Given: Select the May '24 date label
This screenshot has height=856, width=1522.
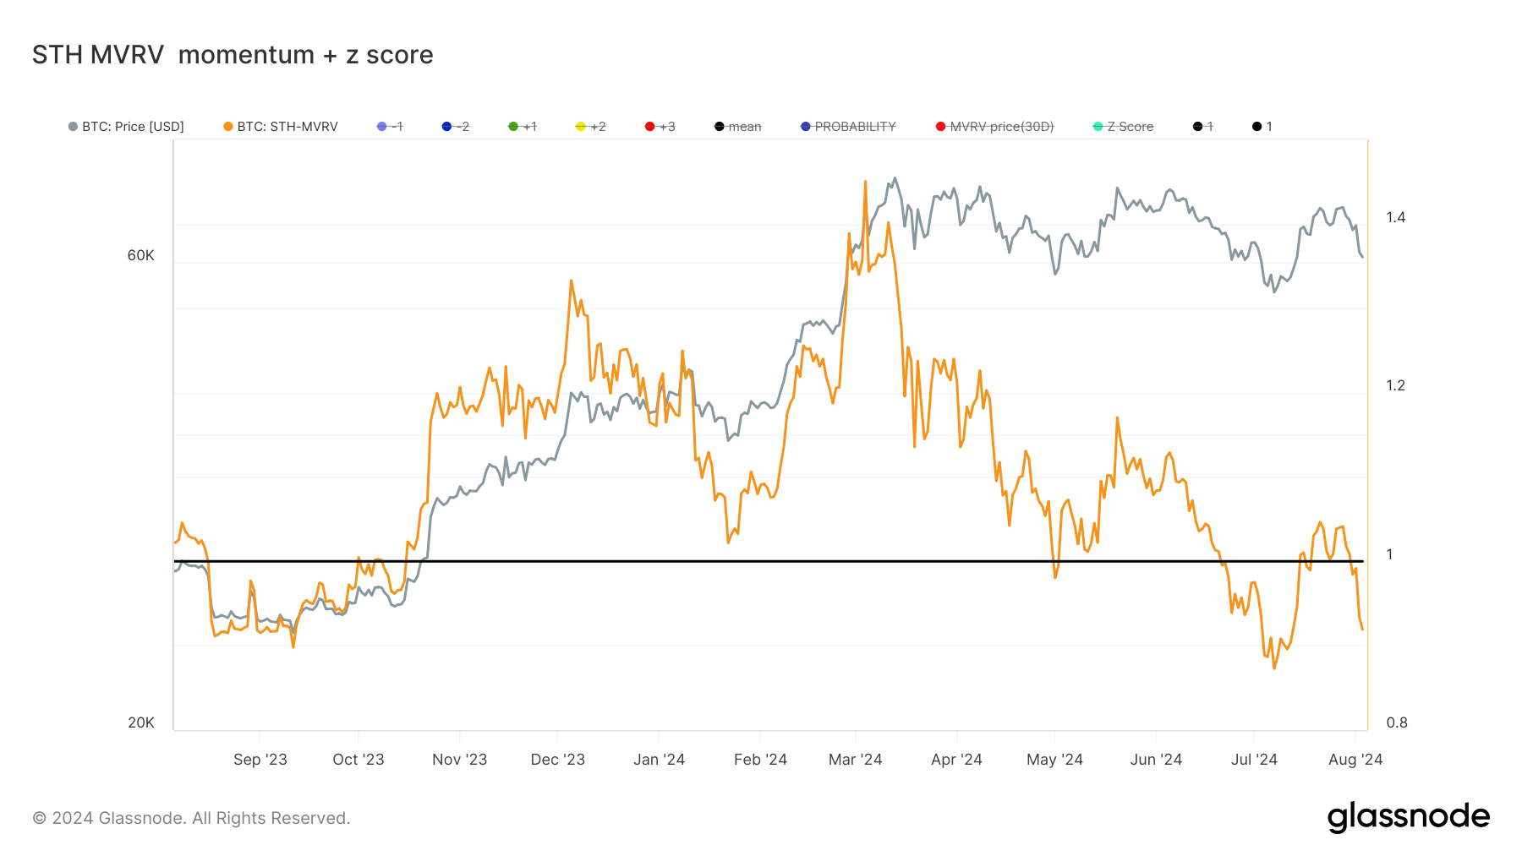Looking at the screenshot, I should [x=1055, y=760].
